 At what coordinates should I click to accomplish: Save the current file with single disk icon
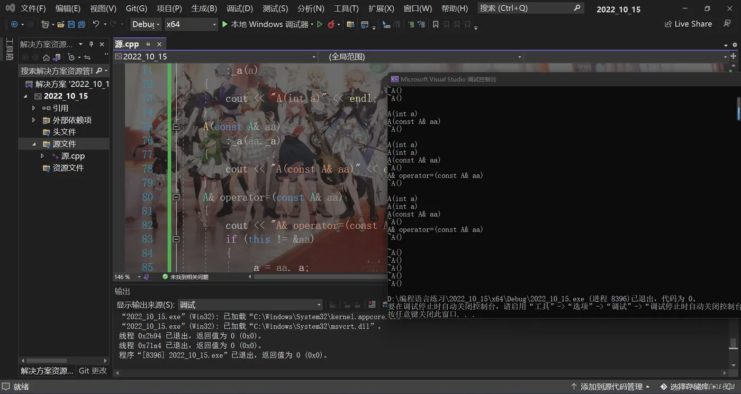tap(71, 24)
